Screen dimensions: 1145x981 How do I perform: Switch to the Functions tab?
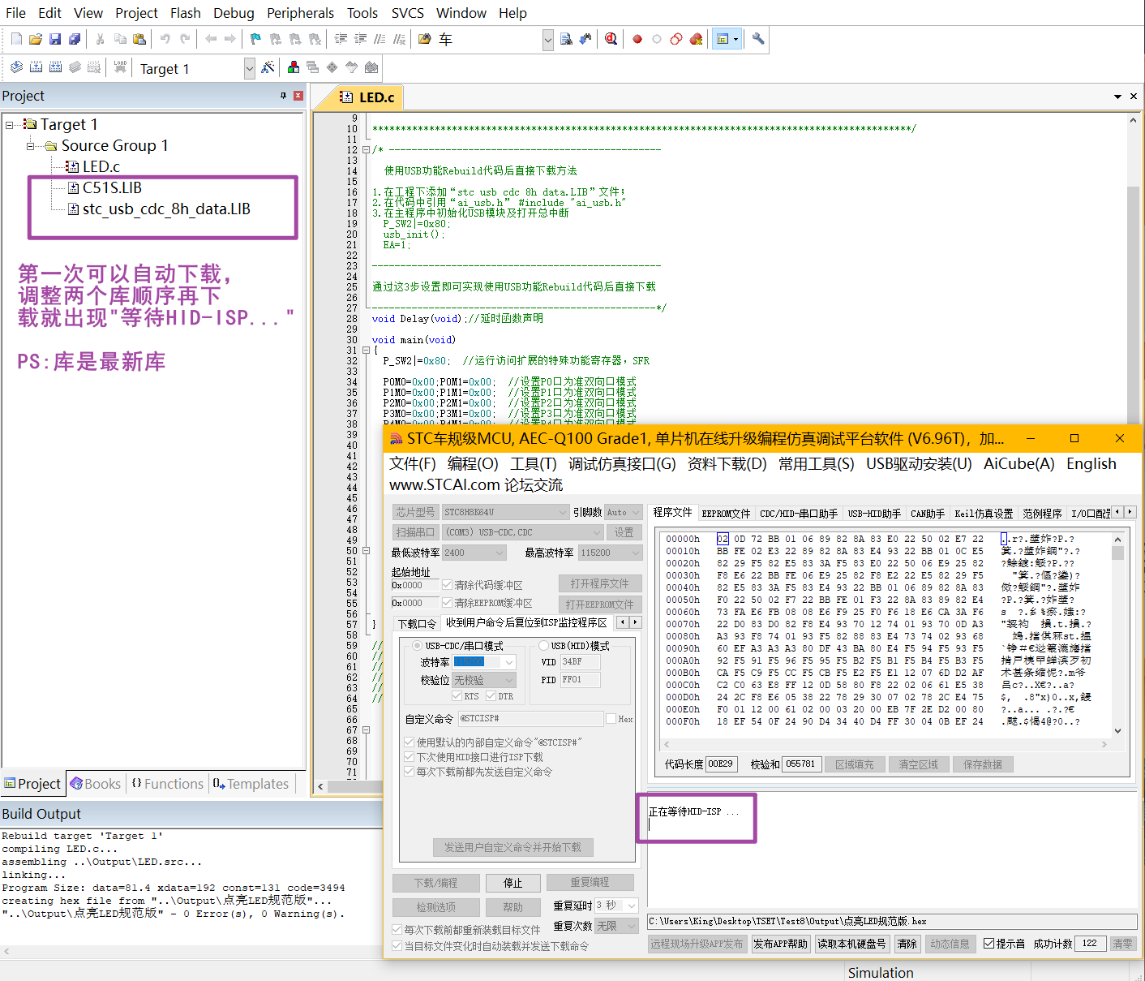click(x=167, y=784)
